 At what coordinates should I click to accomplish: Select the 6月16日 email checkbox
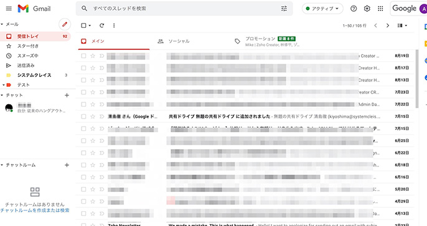pos(83,177)
